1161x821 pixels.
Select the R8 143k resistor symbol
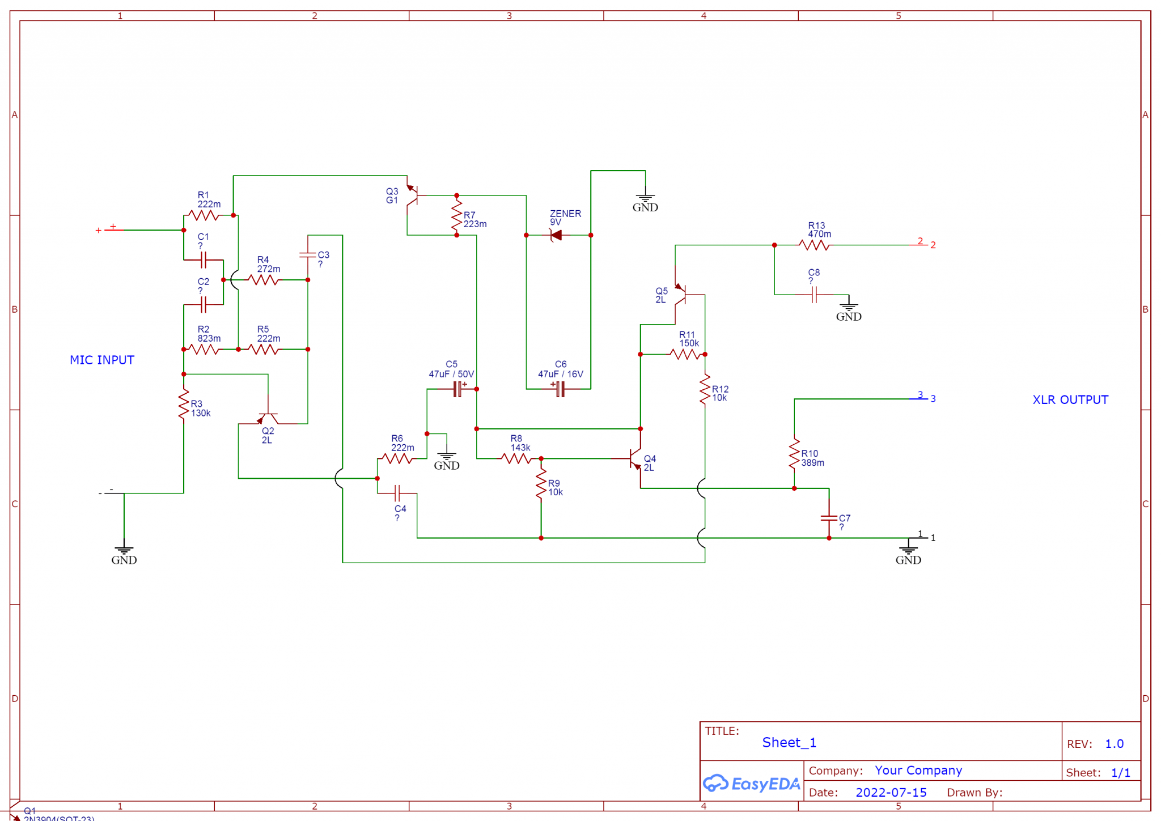[516, 458]
